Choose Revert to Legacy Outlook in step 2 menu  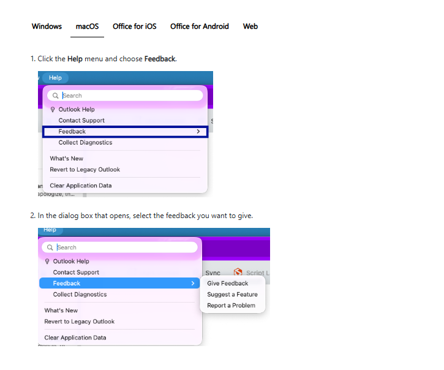pyautogui.click(x=79, y=322)
